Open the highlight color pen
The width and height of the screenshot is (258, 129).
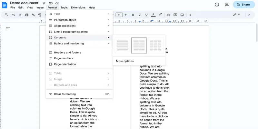tap(160, 15)
